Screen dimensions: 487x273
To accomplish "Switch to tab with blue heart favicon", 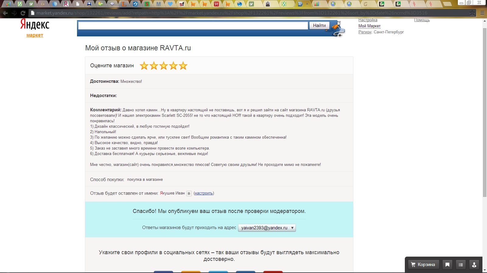I will [x=170, y=4].
